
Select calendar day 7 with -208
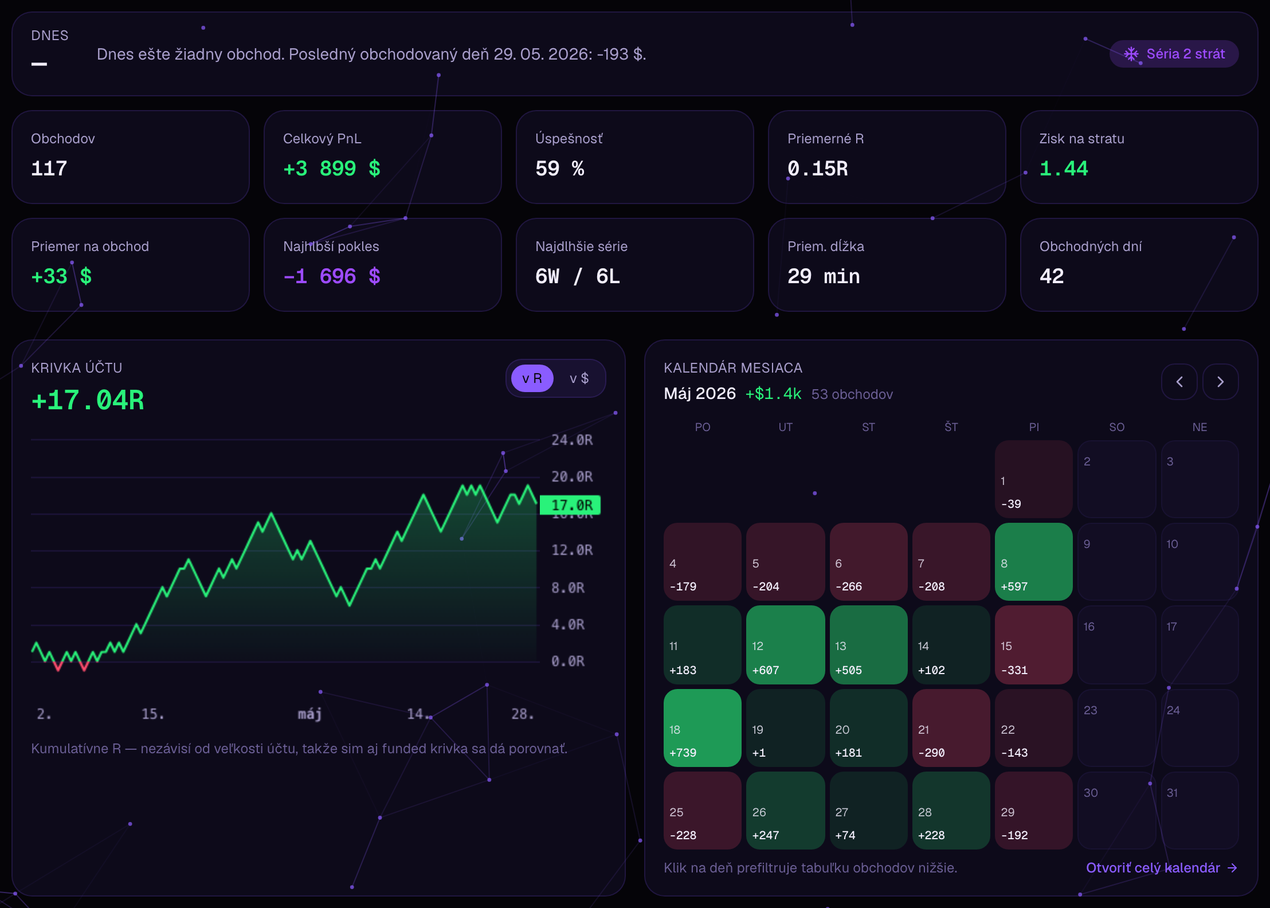coord(951,562)
